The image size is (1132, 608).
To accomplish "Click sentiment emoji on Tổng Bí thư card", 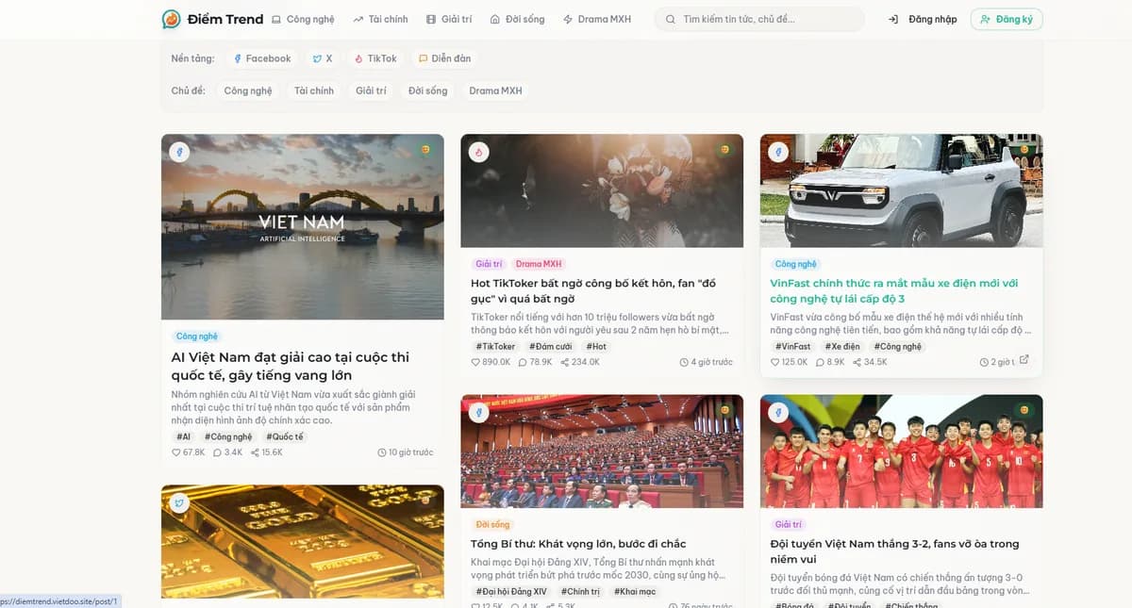I will click(x=724, y=410).
